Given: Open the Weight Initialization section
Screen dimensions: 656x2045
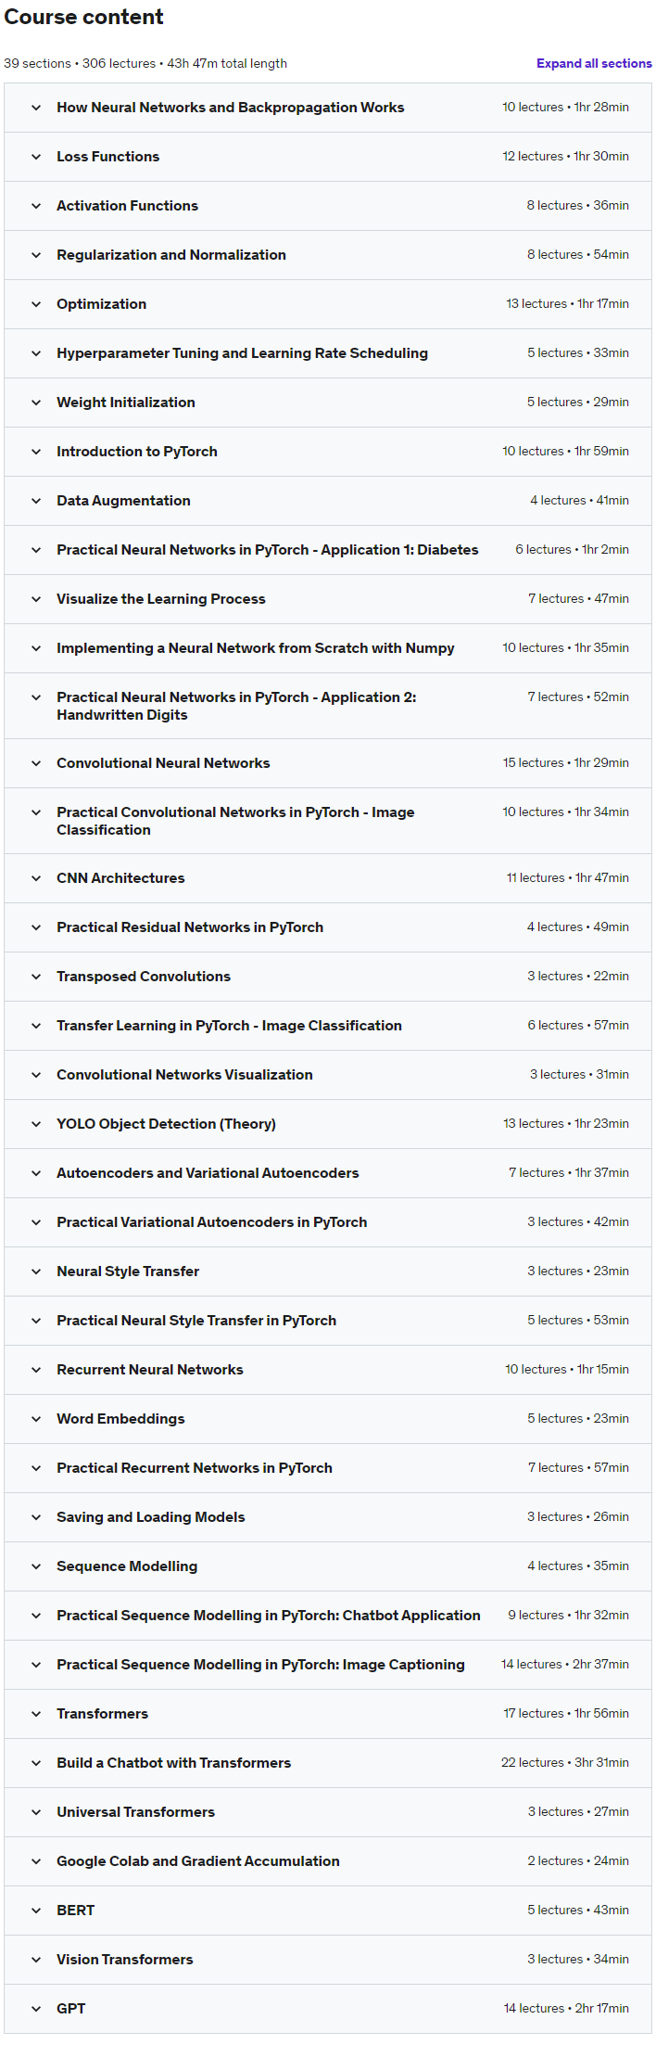Looking at the screenshot, I should coord(126,403).
